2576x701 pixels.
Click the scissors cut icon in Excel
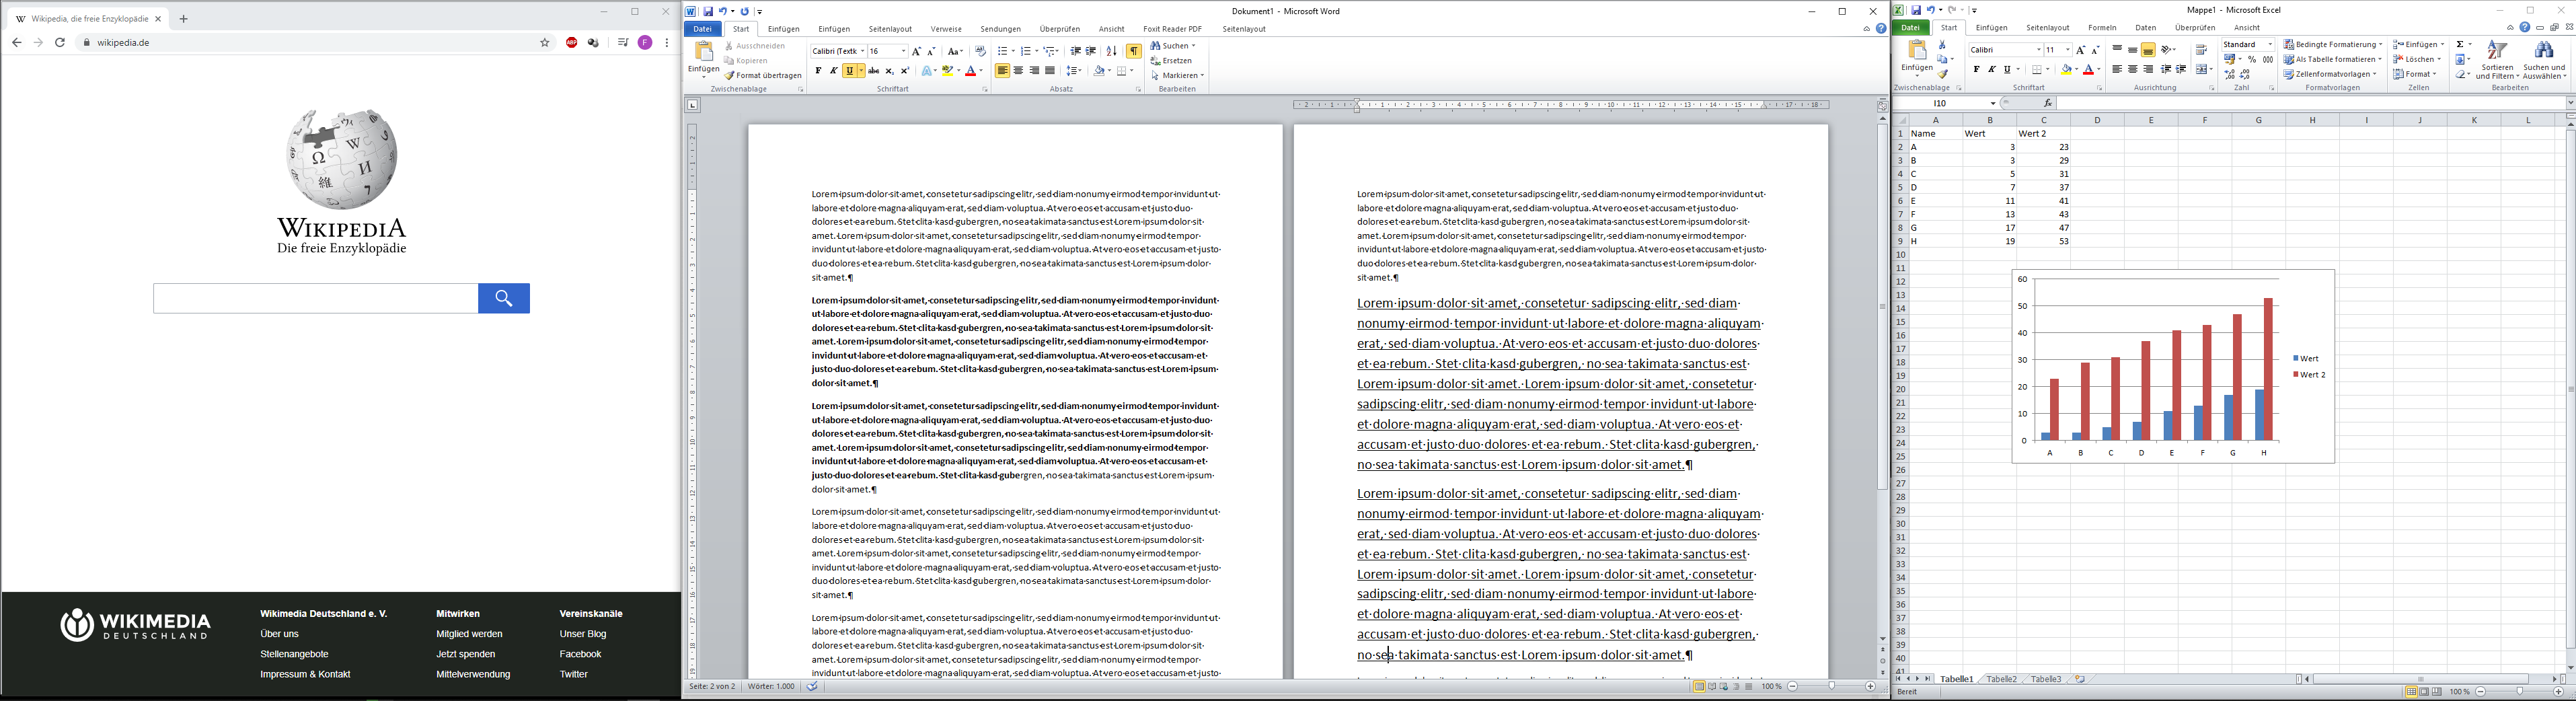[1943, 45]
